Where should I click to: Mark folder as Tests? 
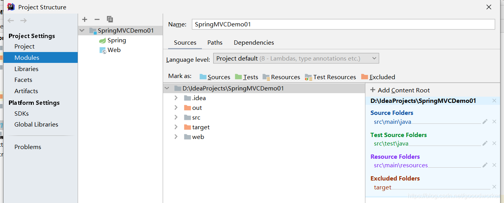tap(247, 77)
